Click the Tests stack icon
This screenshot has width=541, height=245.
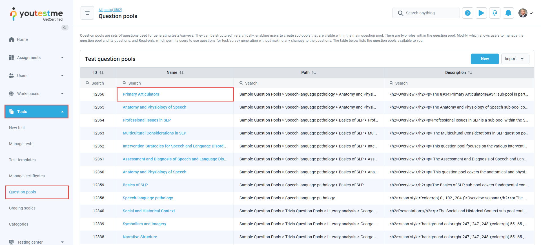(11, 112)
